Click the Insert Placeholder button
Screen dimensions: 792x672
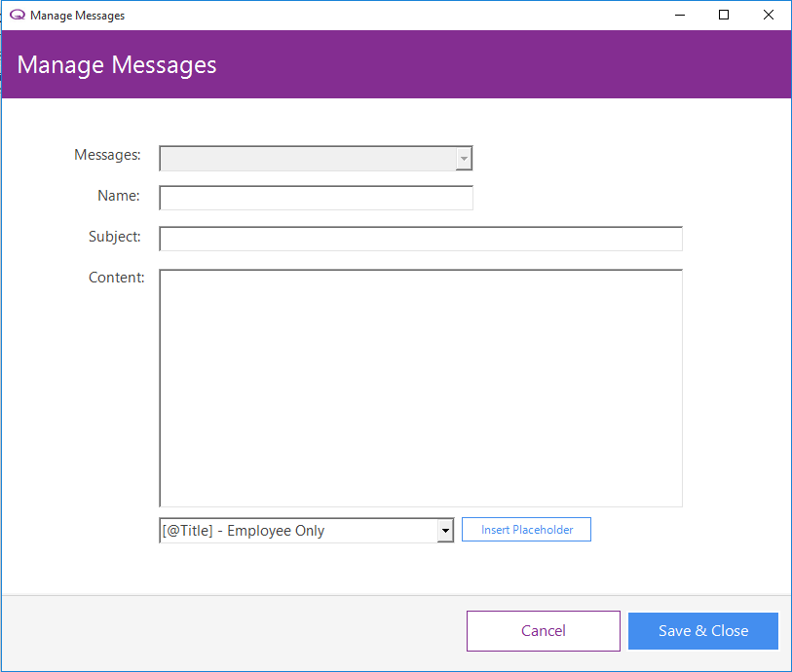pos(526,529)
